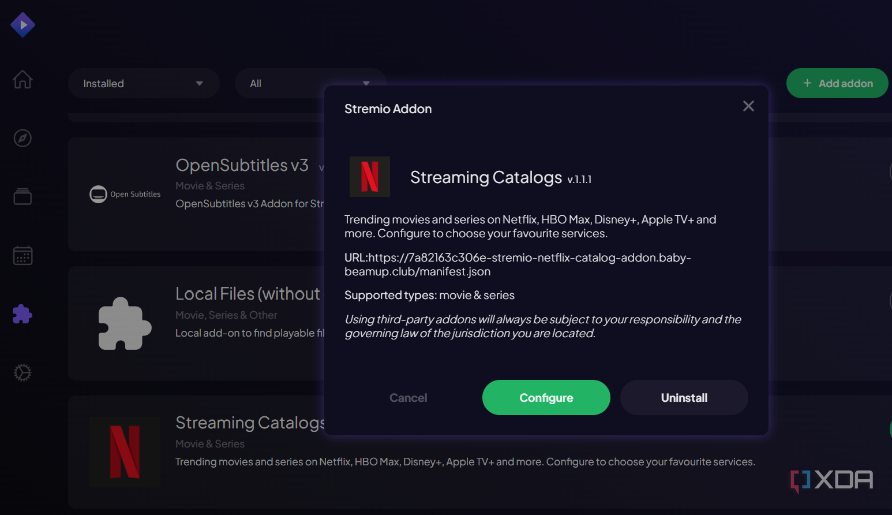Click the OpenSubtitles v3 addon title
Screen dimensions: 892x515
(242, 165)
